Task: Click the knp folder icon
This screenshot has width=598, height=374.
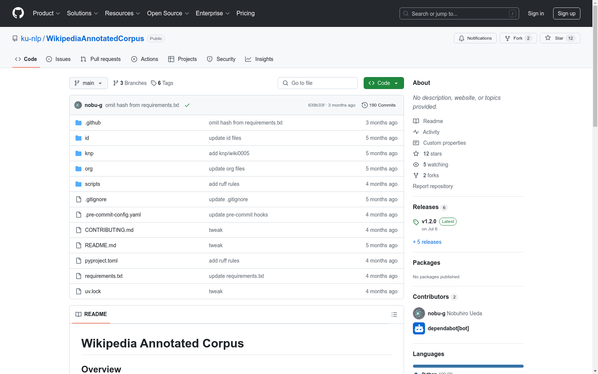Action: pos(78,153)
